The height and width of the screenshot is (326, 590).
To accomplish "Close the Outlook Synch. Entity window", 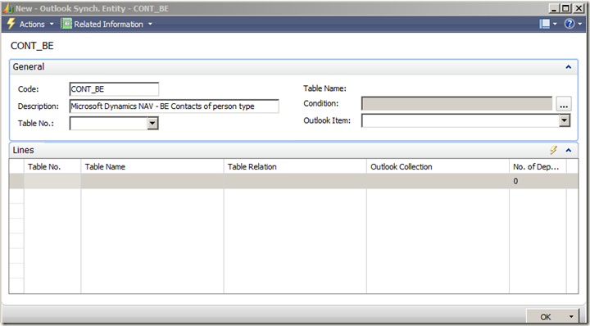I will coord(578,8).
